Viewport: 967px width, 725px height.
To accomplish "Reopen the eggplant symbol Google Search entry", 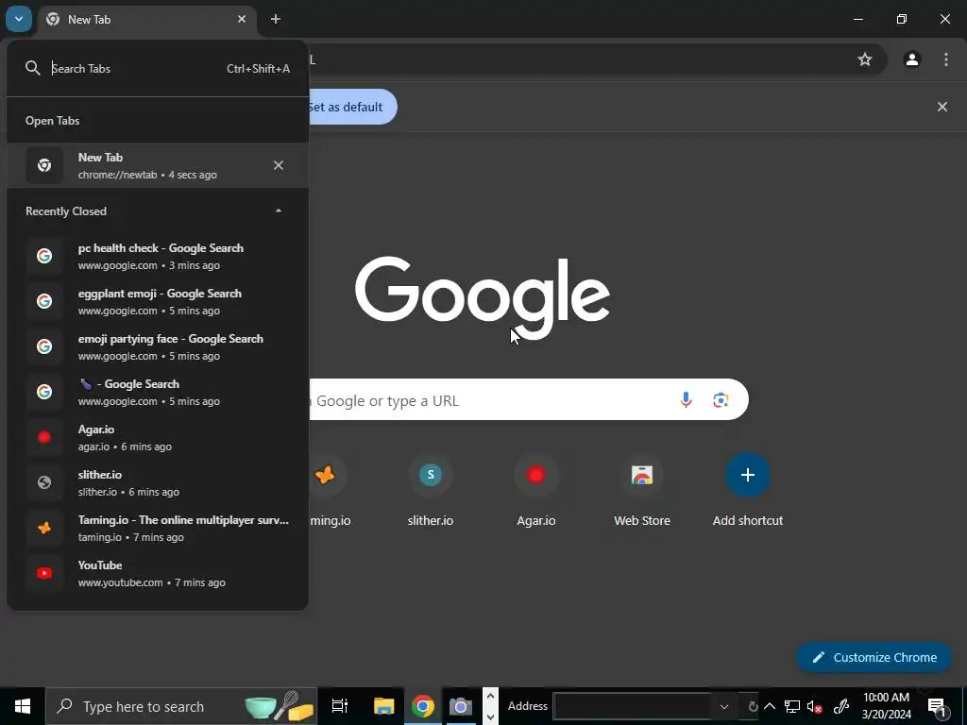I will [158, 392].
